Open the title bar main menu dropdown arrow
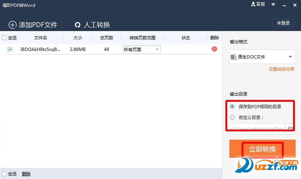Image resolution: width=301 pixels, height=179 pixels. (273, 4)
